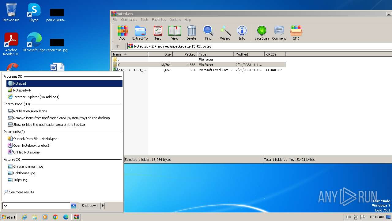Open Lighthouse.jpg picture result
The height and width of the screenshot is (221, 392).
point(64,173)
